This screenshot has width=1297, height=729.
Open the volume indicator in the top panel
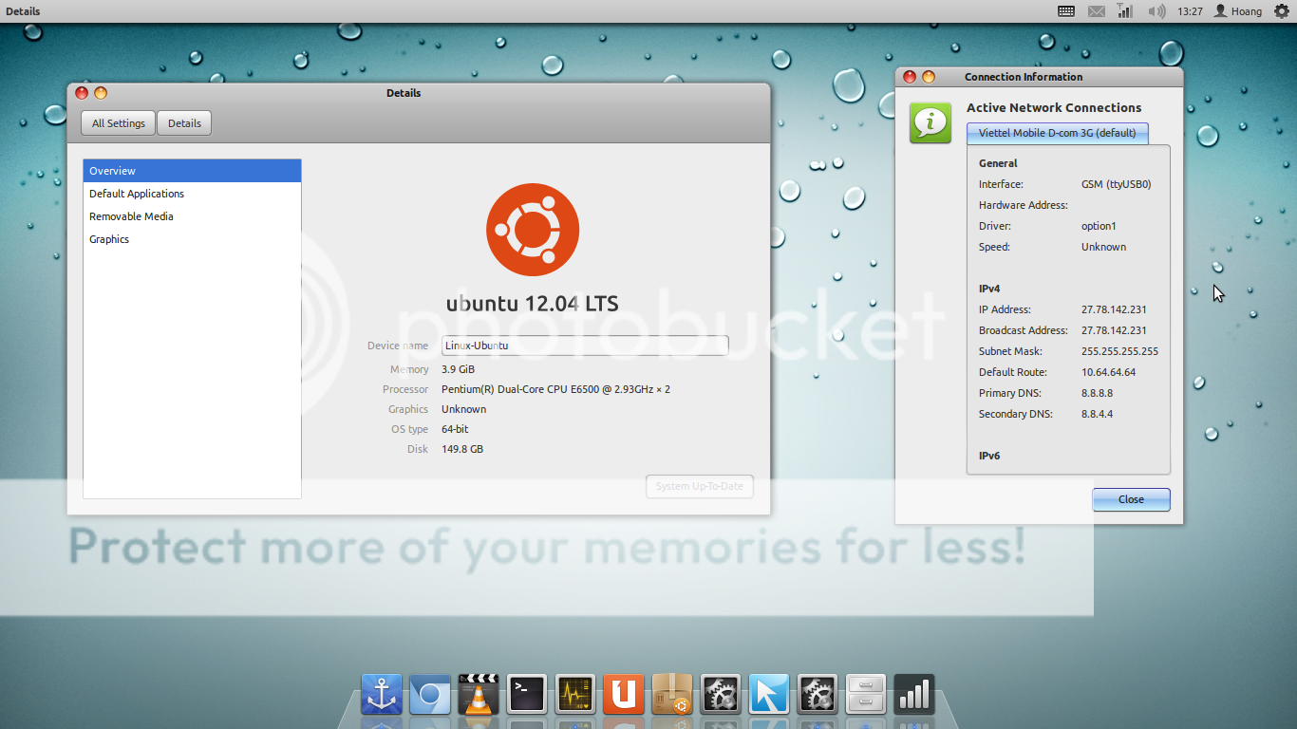click(x=1156, y=11)
